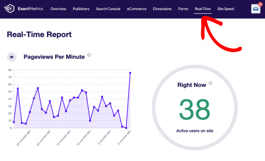
Task: Open the Publishers report
Action: click(81, 9)
